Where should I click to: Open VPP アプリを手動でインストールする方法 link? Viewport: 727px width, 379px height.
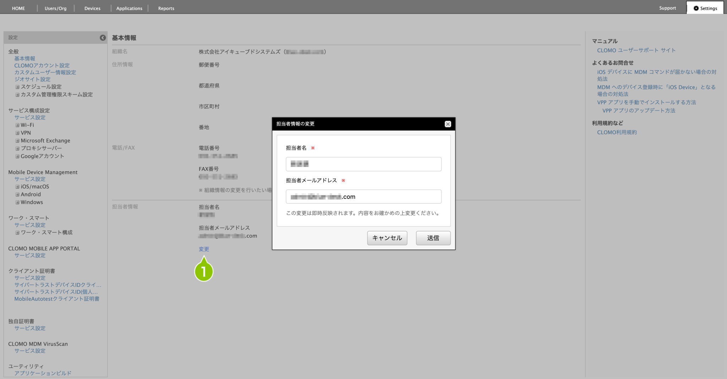[x=646, y=102]
